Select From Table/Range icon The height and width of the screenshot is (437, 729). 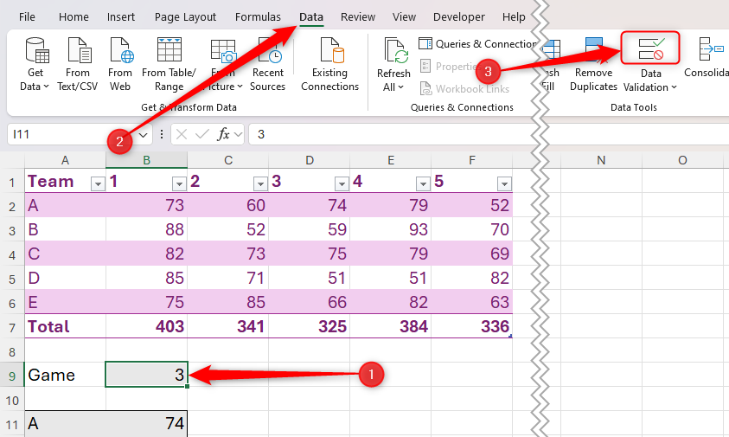(x=169, y=65)
